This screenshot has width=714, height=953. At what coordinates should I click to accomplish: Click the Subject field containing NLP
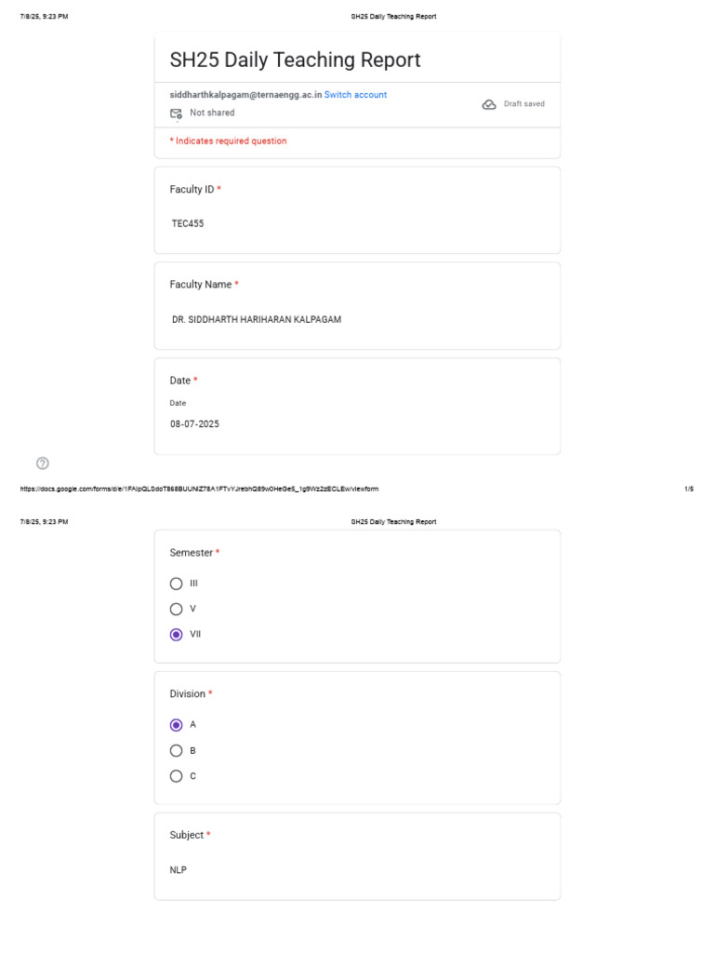click(178, 870)
